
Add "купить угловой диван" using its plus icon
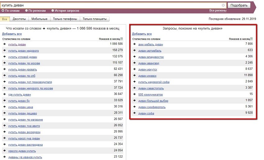click(5, 56)
